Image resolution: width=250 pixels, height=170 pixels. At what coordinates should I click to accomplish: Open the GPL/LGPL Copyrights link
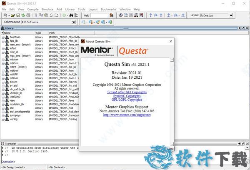pos(127,100)
